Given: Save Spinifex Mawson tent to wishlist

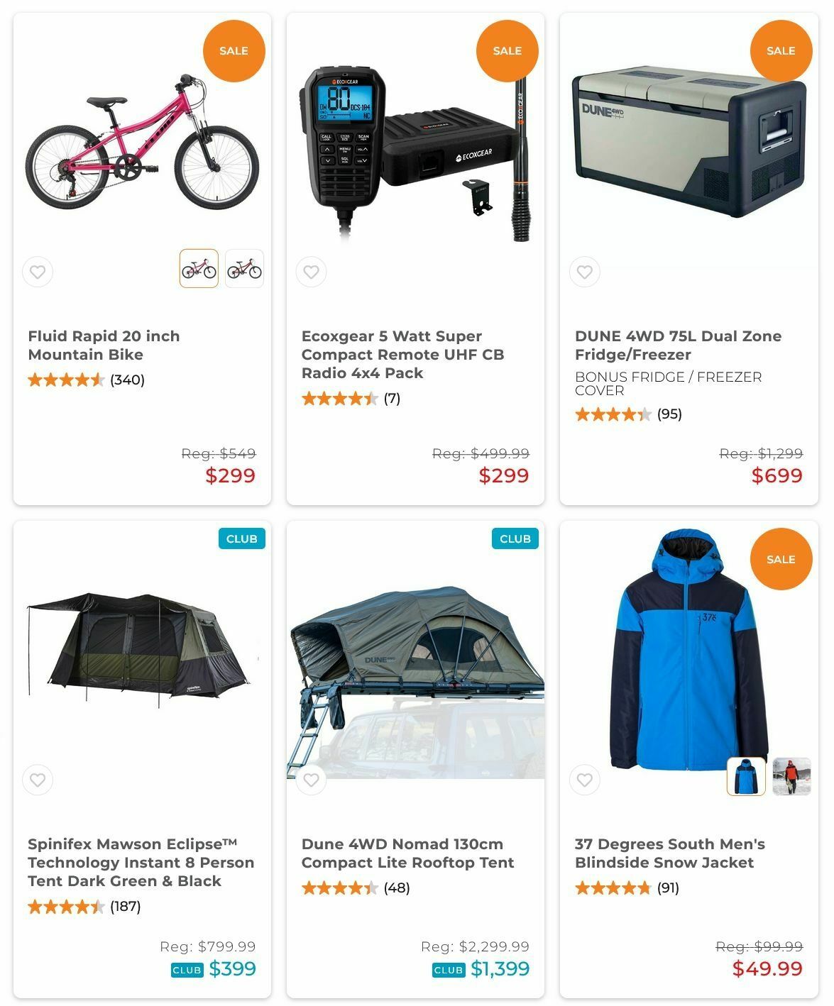Looking at the screenshot, I should 38,780.
